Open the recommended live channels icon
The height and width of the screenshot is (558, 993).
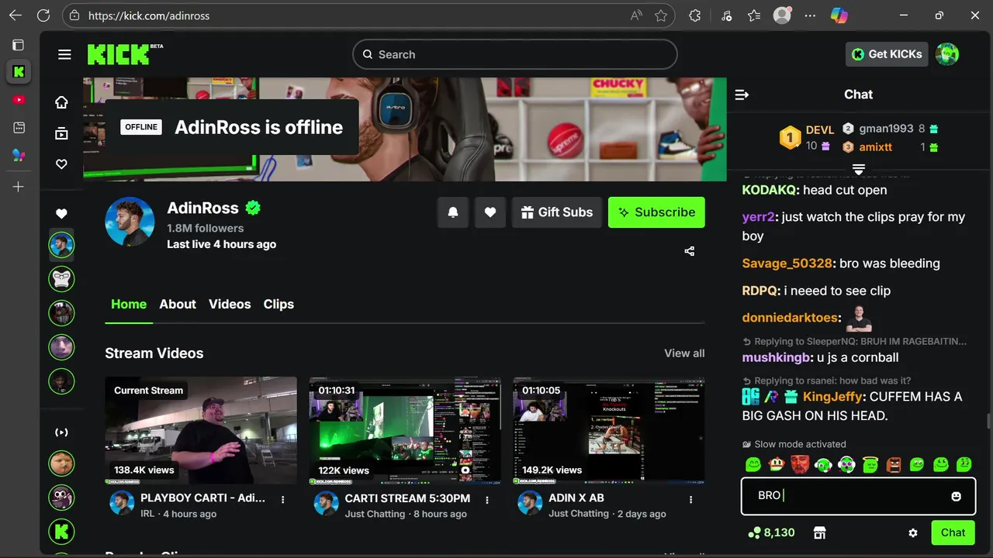click(61, 432)
